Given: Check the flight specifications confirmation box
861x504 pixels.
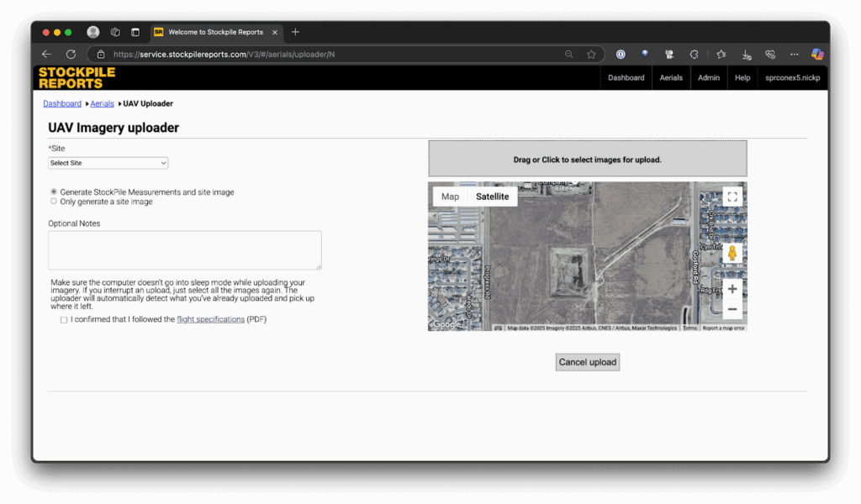Looking at the screenshot, I should coord(64,320).
